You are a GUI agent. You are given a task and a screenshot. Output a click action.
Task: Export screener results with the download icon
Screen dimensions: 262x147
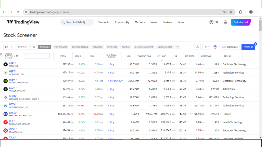(x=197, y=47)
